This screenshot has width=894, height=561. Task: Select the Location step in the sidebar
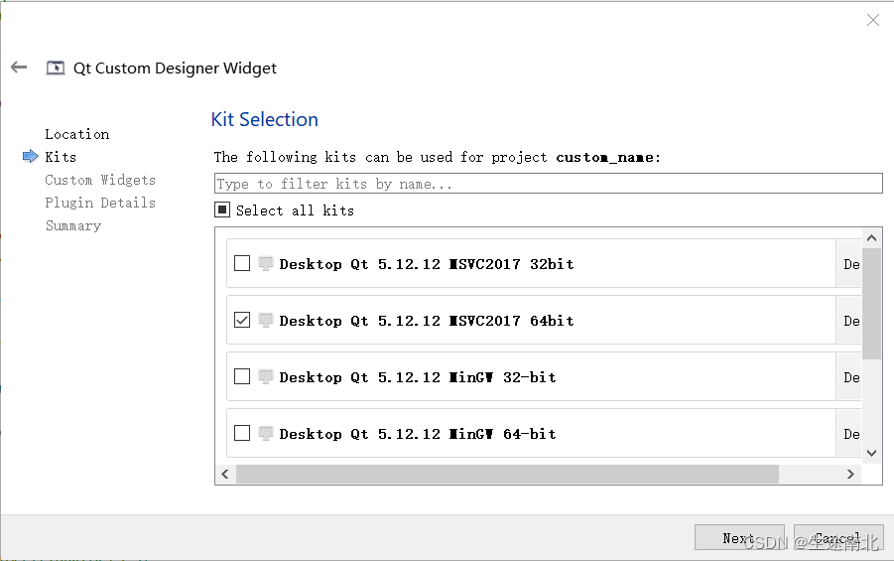point(77,134)
